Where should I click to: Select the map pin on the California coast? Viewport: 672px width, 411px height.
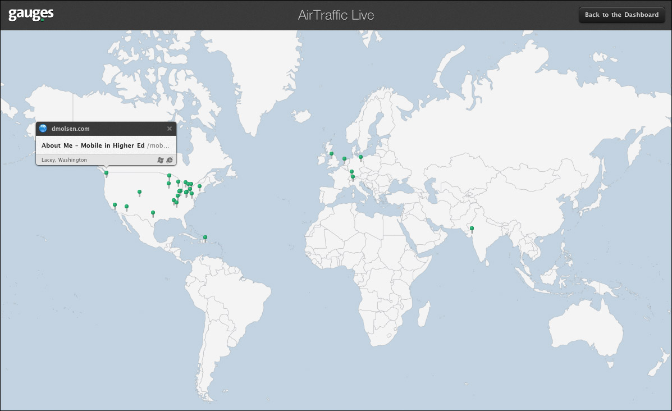point(115,206)
